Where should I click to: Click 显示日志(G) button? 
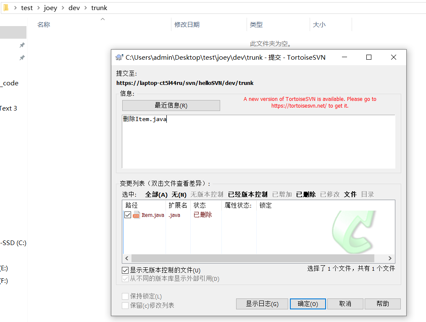(262, 304)
